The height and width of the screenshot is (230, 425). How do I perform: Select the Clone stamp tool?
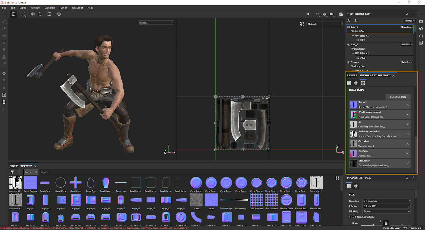tap(4, 57)
